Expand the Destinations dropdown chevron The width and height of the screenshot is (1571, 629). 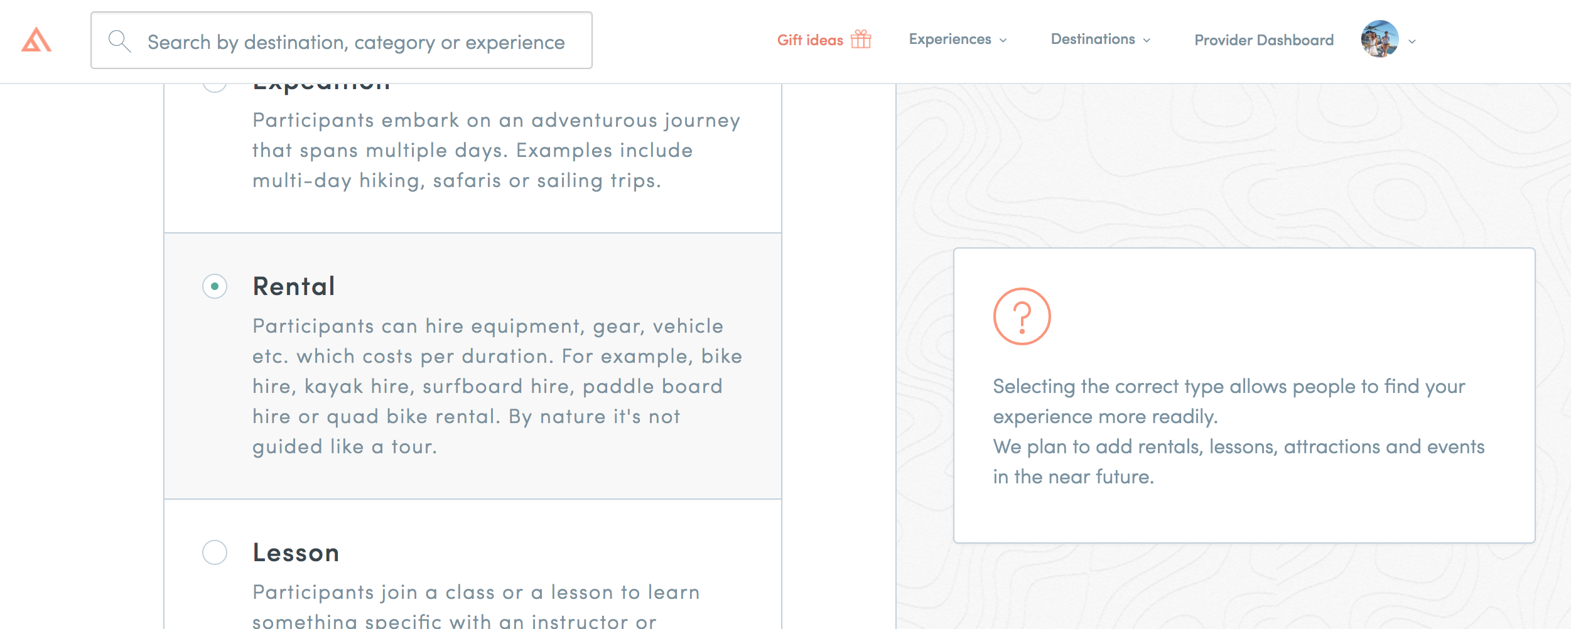point(1147,40)
